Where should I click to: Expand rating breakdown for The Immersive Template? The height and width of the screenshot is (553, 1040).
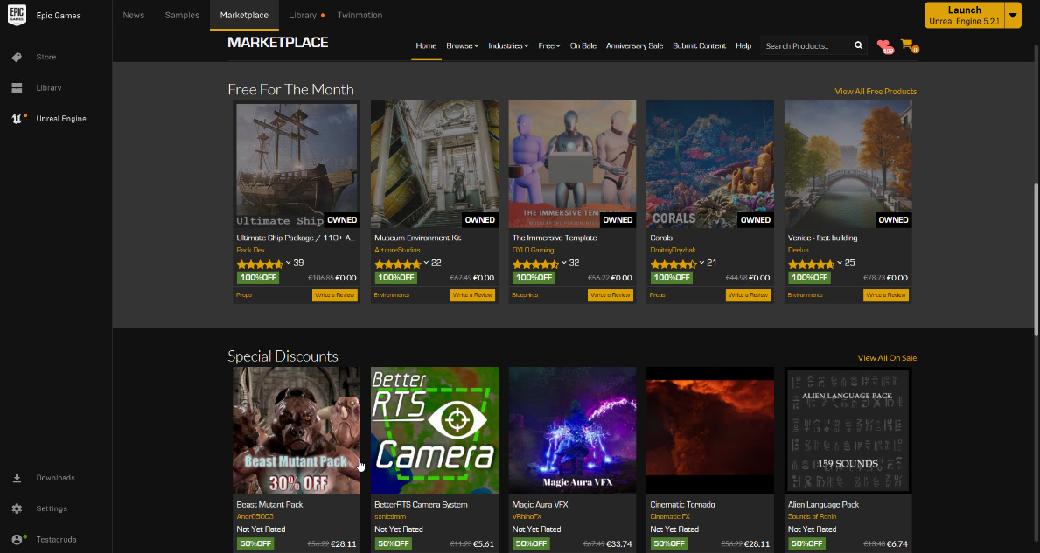tap(564, 263)
